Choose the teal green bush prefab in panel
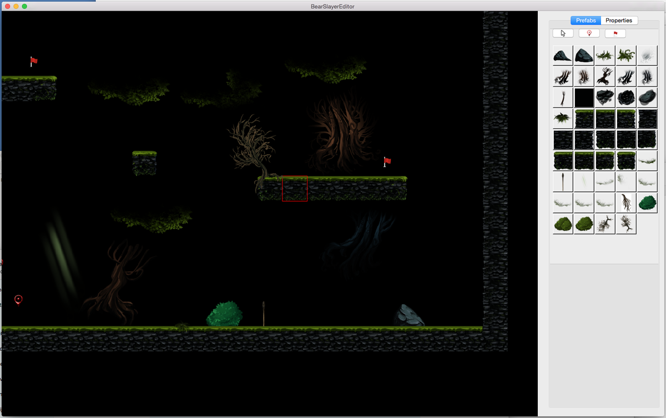This screenshot has width=666, height=418. pyautogui.click(x=647, y=203)
